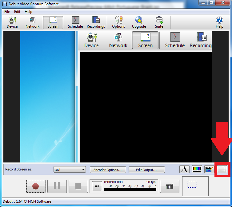This screenshot has height=207, width=232.
Task: Open the Edit menu
Action: coord(17,12)
